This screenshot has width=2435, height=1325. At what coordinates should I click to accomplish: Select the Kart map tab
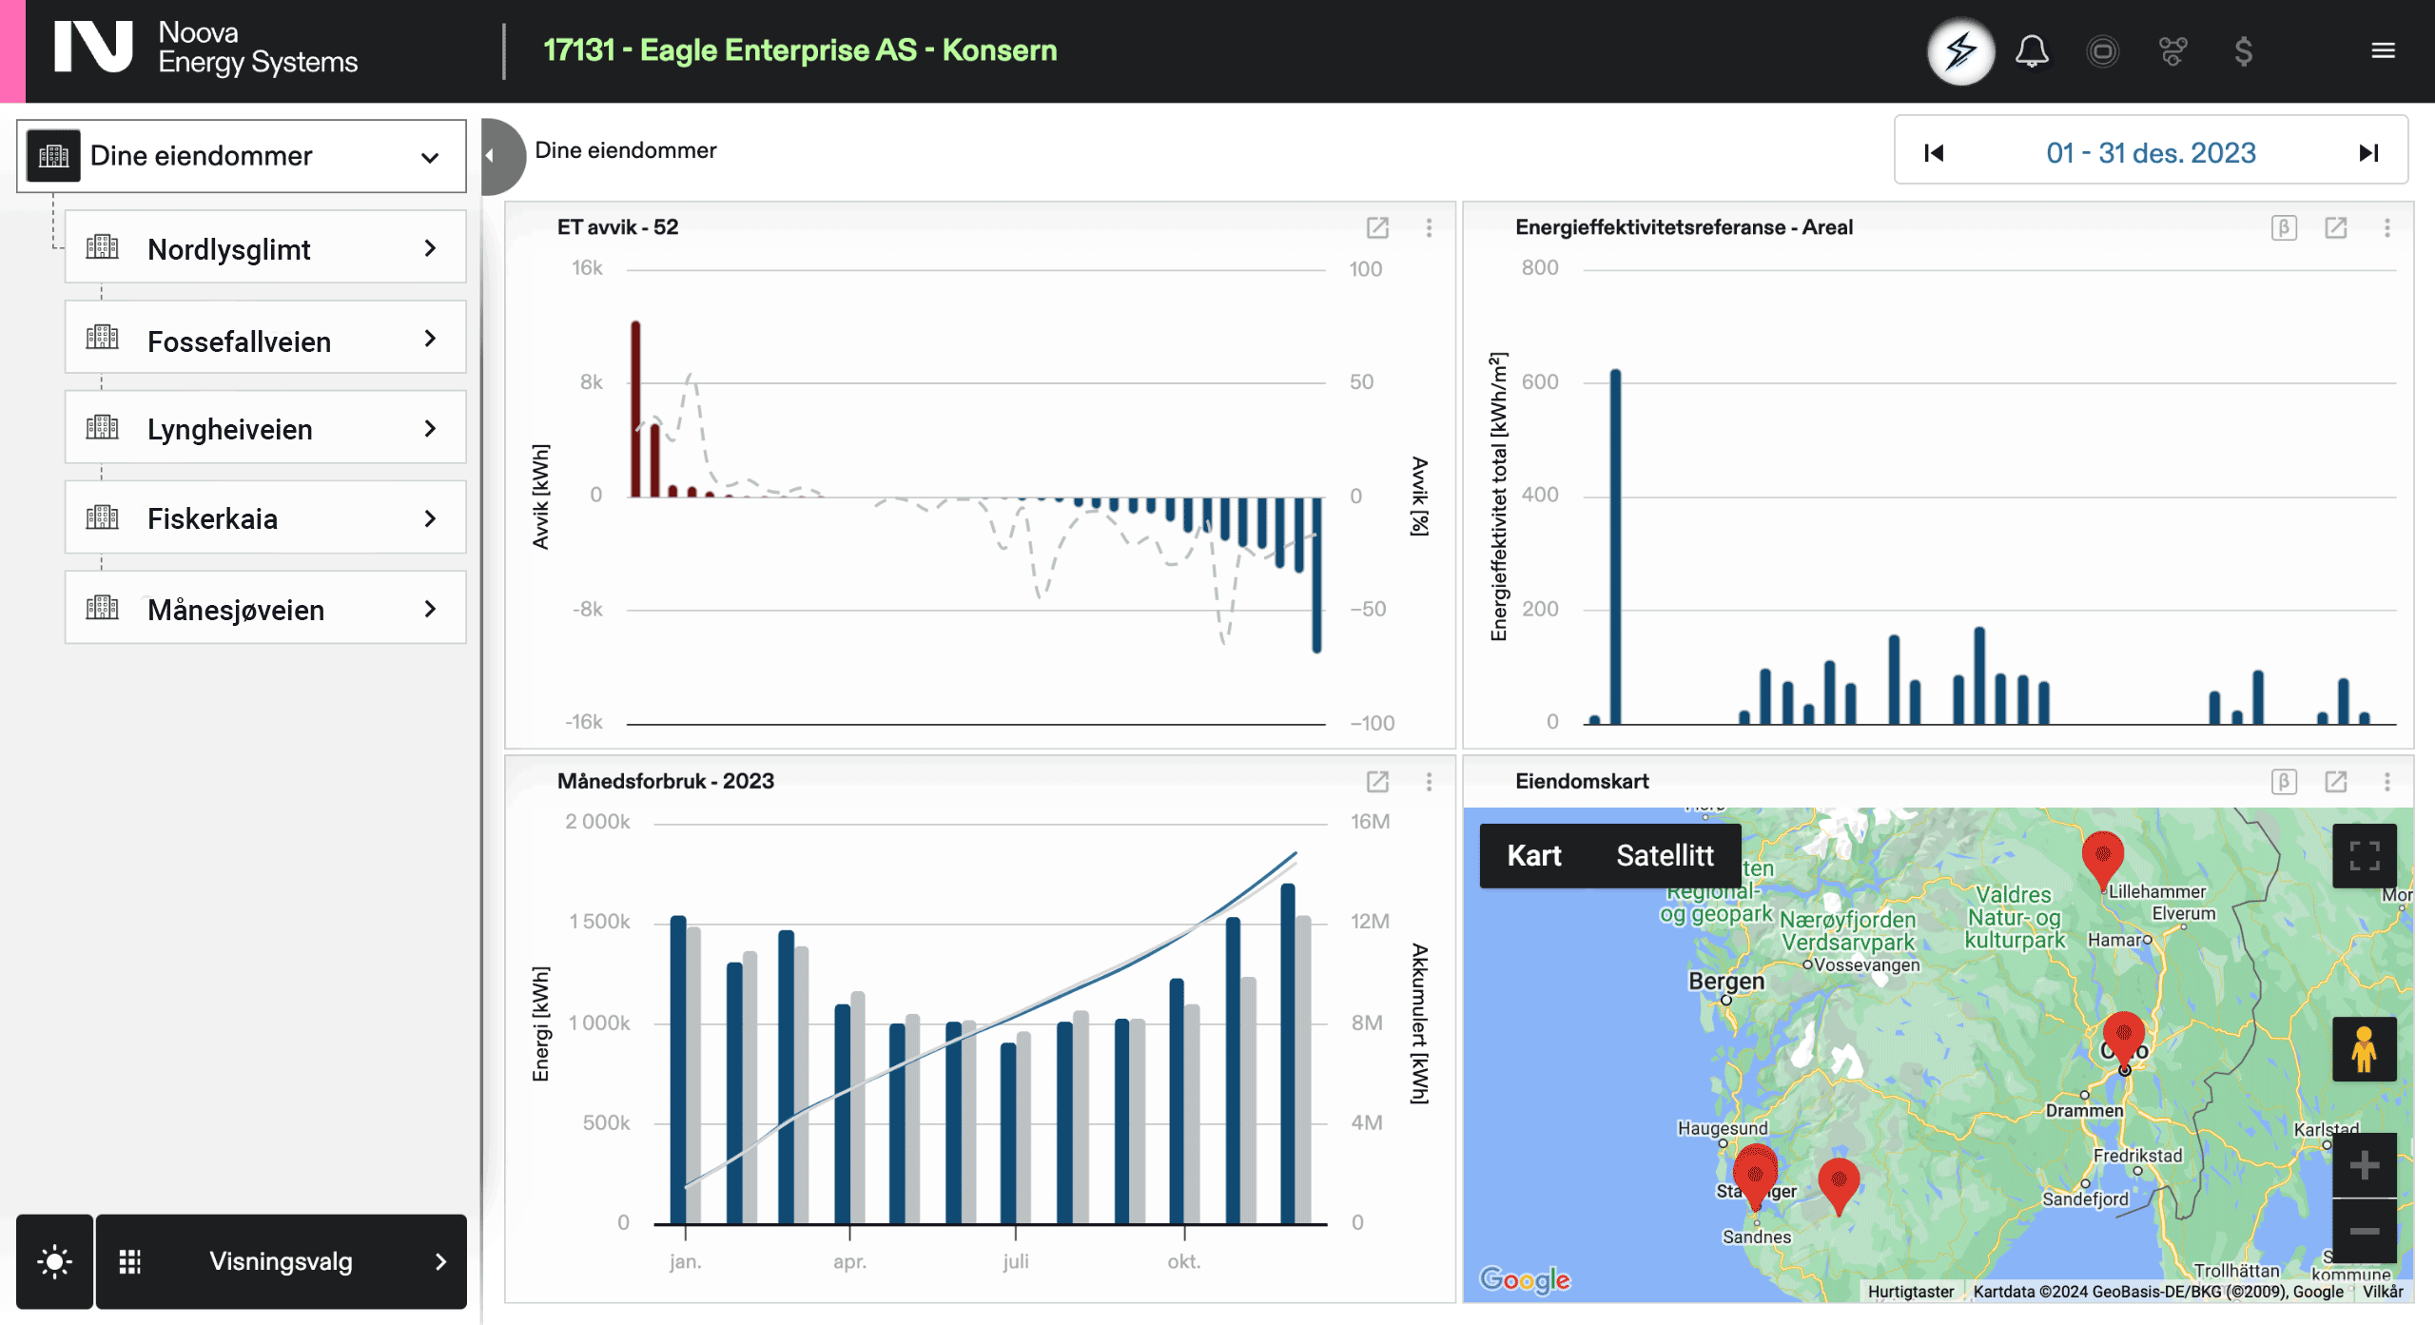click(1533, 856)
